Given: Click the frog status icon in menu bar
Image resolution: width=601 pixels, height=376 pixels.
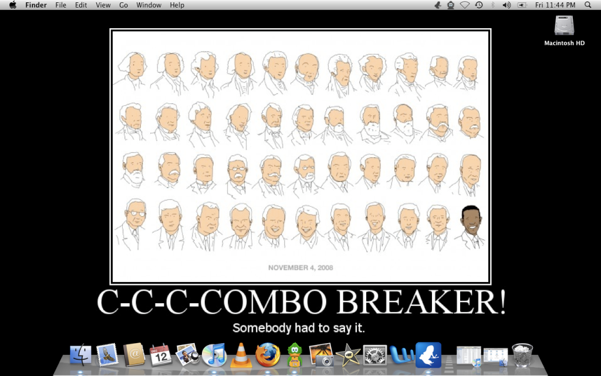Looking at the screenshot, I should (437, 5).
